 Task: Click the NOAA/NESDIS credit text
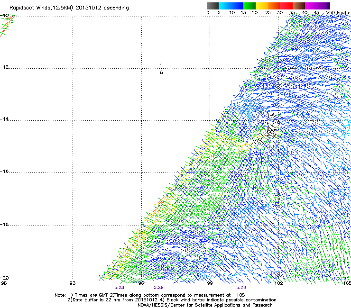(x=205, y=305)
